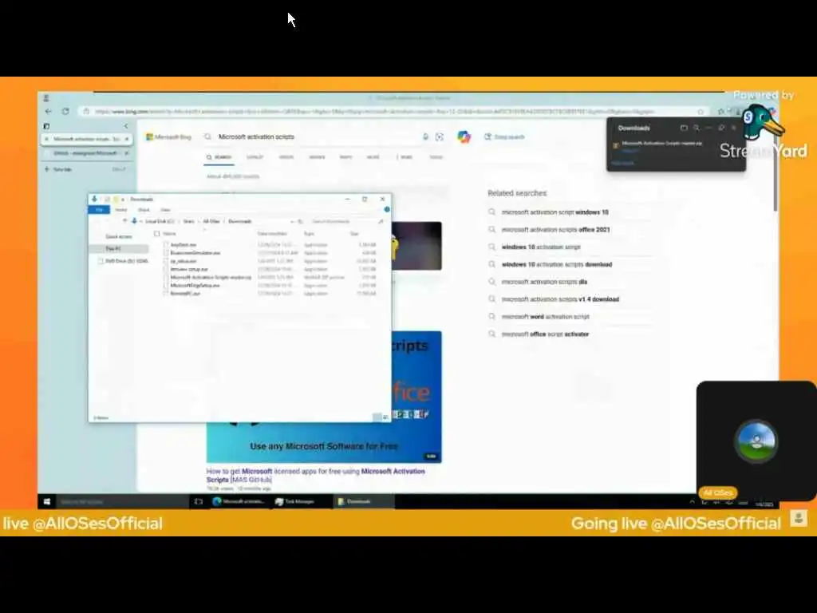
Task: Toggle the select-all checkbox in Explorer header
Action: (x=157, y=234)
